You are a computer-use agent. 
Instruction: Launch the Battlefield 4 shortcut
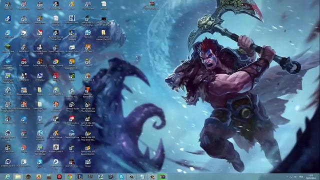click(24, 77)
